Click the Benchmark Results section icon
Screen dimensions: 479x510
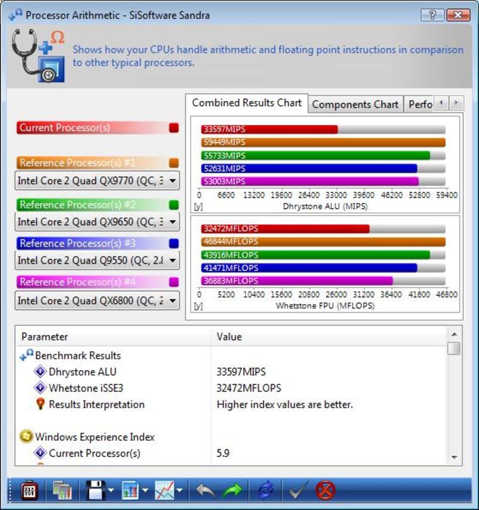[x=26, y=355]
